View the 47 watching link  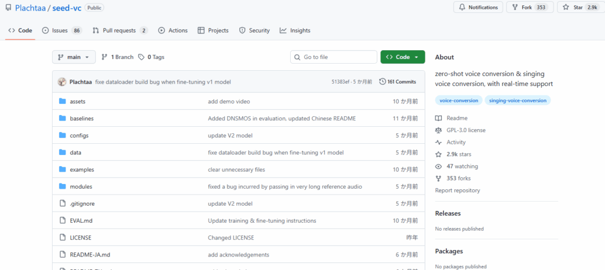(457, 166)
